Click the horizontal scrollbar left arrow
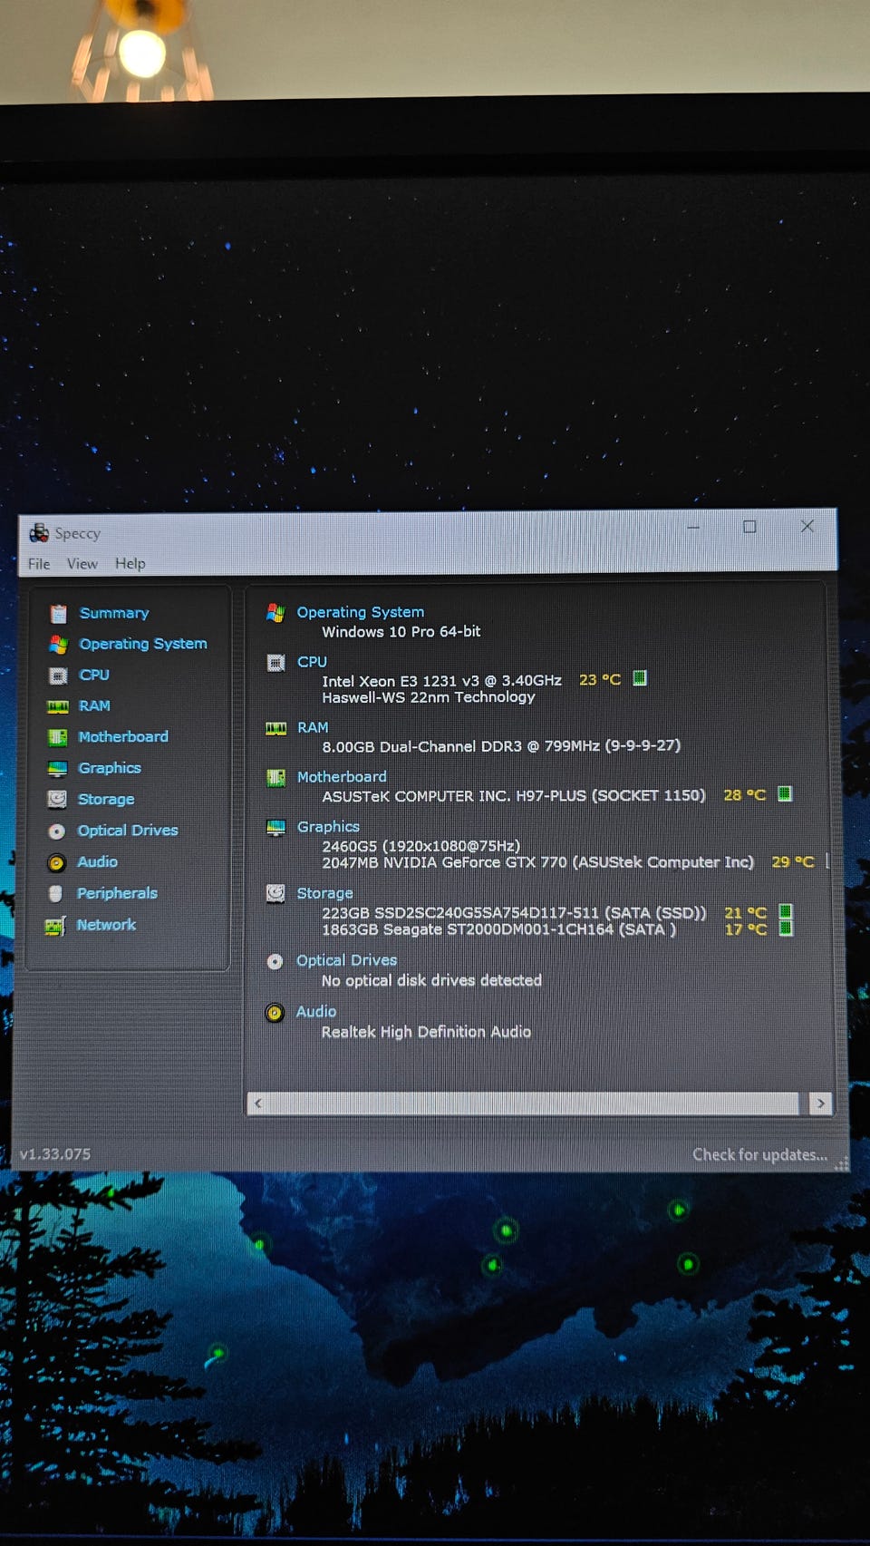870x1546 pixels. click(x=258, y=1103)
